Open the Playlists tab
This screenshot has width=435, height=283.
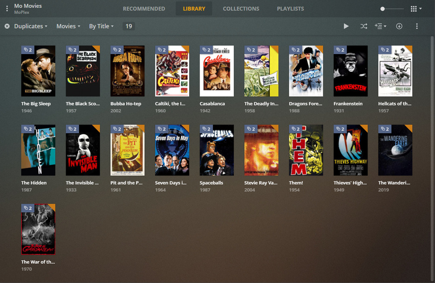pyautogui.click(x=290, y=8)
